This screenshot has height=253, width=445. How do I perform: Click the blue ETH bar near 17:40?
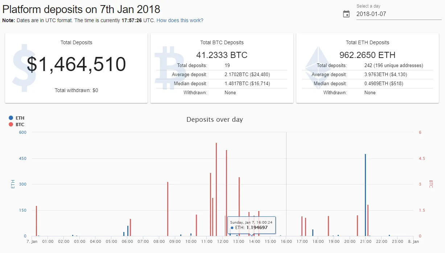coord(313,233)
